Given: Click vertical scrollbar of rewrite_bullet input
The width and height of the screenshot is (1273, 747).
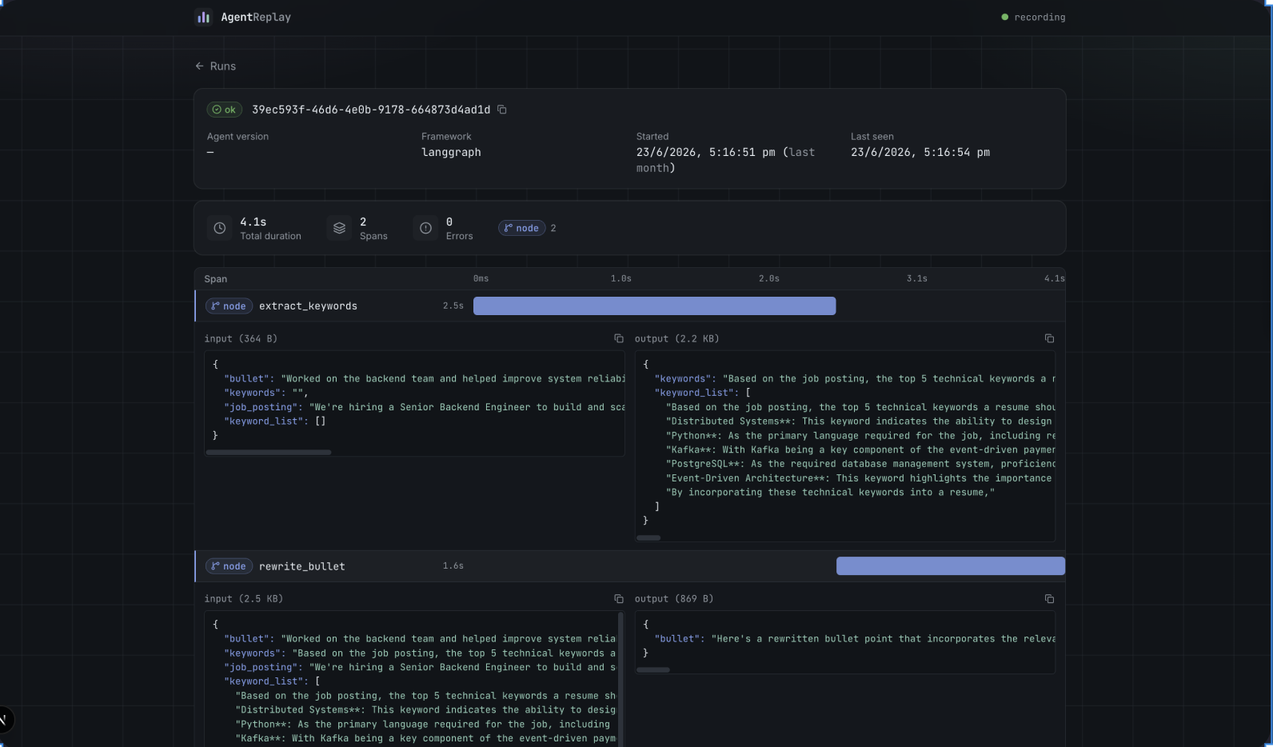Looking at the screenshot, I should pos(621,680).
